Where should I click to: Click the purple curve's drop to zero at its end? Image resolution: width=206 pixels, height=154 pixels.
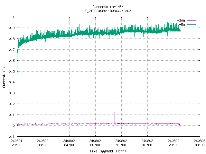[x=180, y=125]
